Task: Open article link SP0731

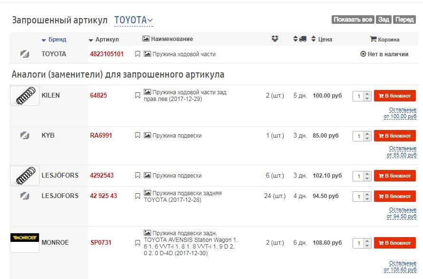Action: pos(101,243)
